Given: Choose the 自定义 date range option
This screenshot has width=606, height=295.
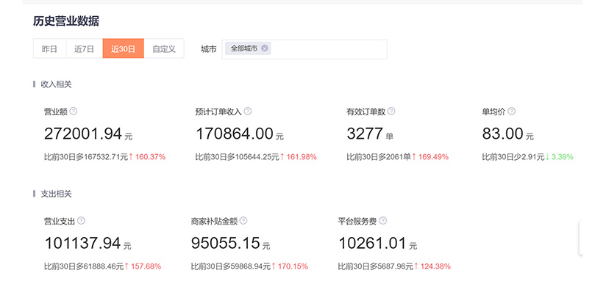Looking at the screenshot, I should (x=163, y=49).
